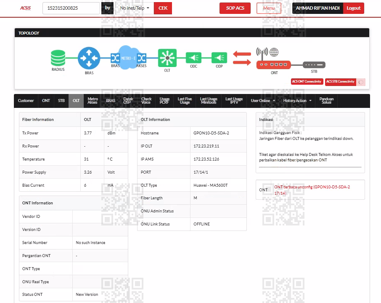Click the AKSES switch icon
The width and height of the screenshot is (381, 303).
[142, 58]
